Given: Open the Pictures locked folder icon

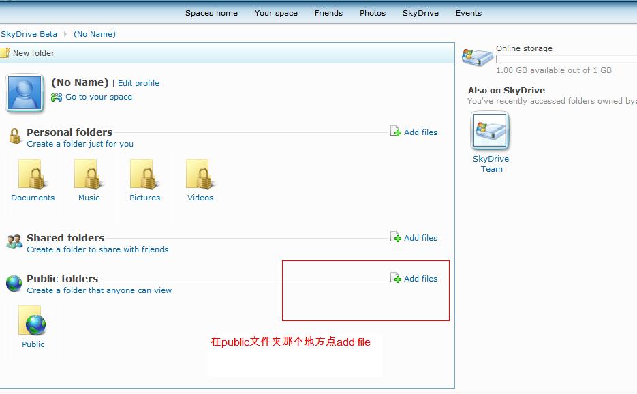Looking at the screenshot, I should click(x=144, y=174).
